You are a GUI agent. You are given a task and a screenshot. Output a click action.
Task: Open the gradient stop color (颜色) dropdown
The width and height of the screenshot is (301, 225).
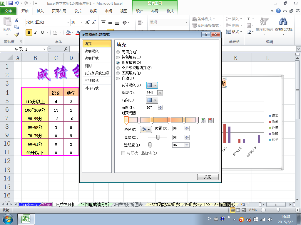pos(146,129)
